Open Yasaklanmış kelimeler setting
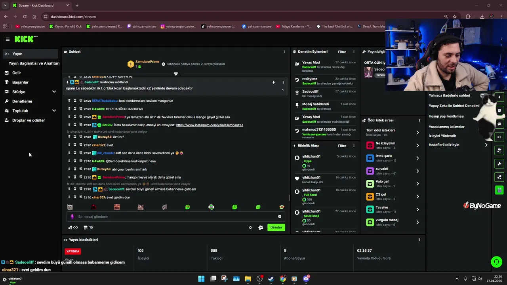The height and width of the screenshot is (285, 507). point(446,127)
